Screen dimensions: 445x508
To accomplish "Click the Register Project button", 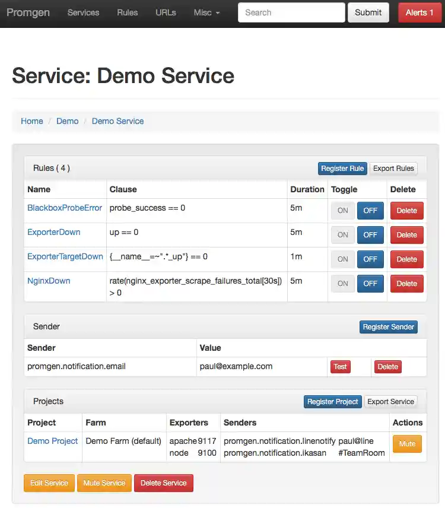I will click(x=332, y=402).
